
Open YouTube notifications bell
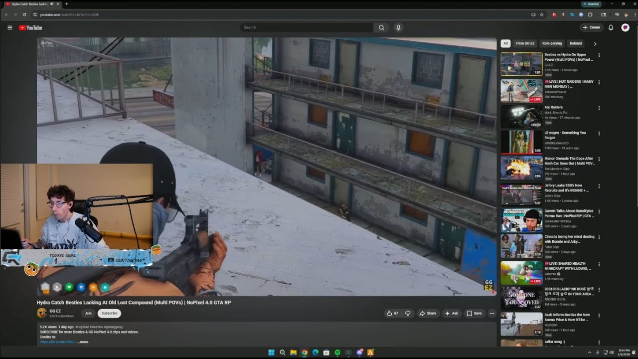pos(611,27)
